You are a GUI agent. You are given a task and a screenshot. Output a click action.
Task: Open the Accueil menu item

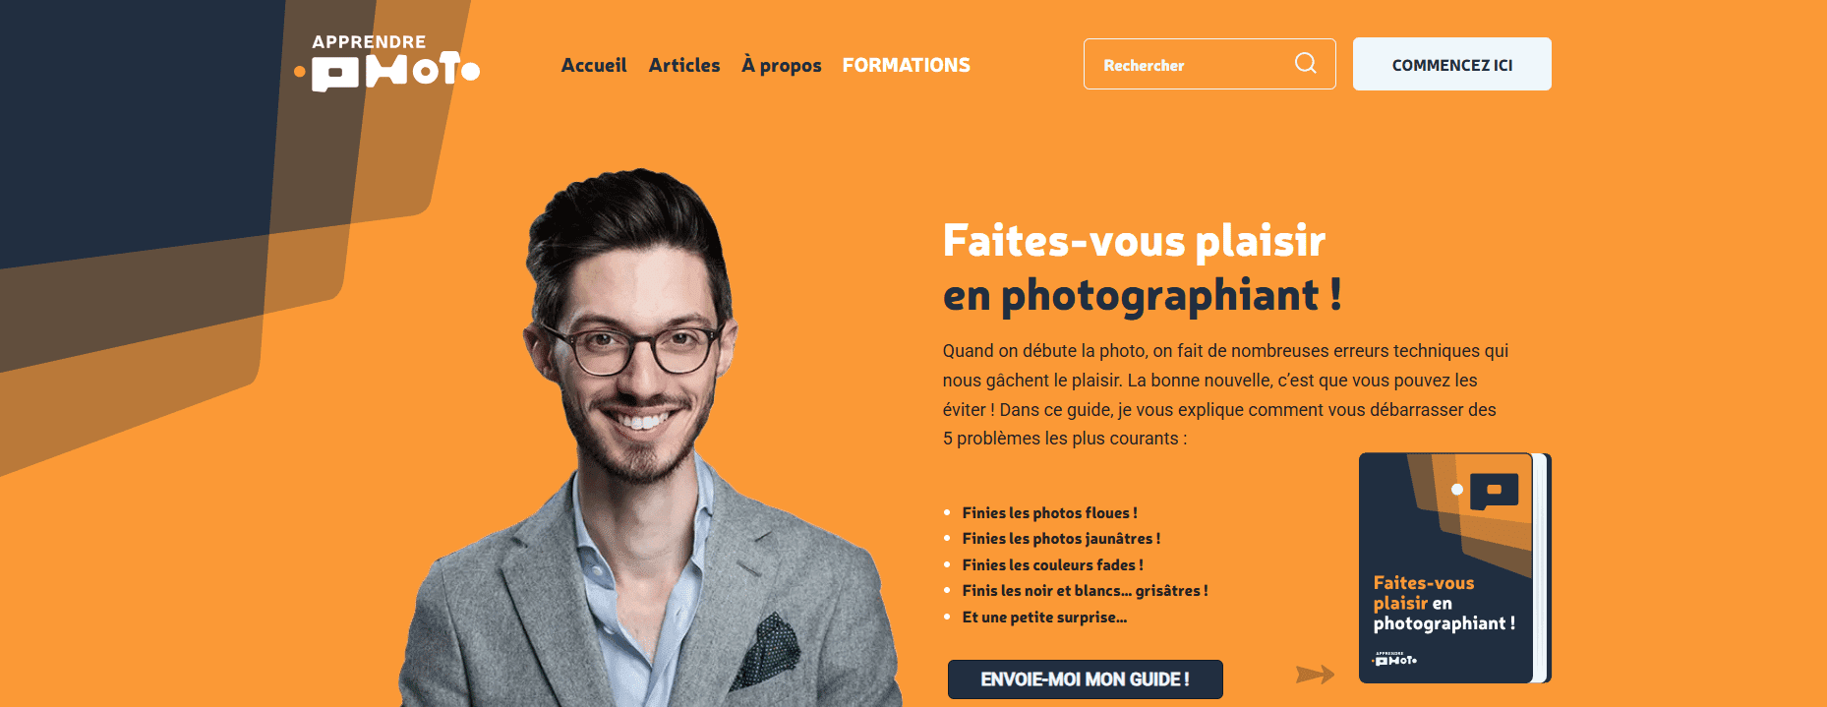tap(594, 65)
